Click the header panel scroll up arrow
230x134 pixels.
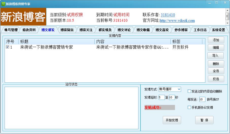(x=227, y=11)
